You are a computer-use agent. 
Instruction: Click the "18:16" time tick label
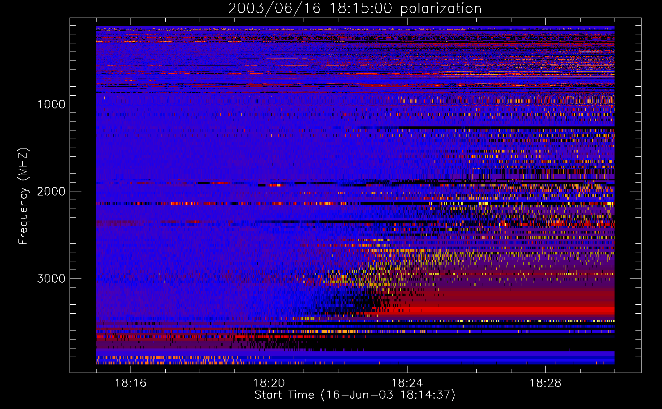(x=131, y=383)
